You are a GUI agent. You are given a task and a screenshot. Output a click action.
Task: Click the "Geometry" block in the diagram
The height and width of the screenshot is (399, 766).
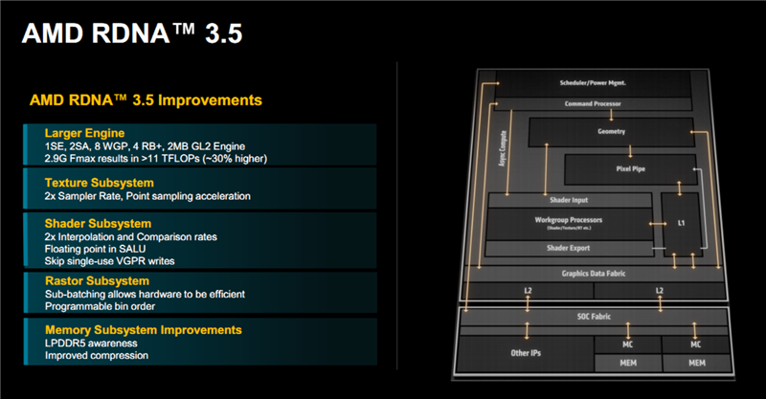(x=612, y=131)
